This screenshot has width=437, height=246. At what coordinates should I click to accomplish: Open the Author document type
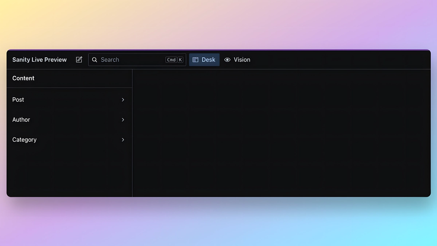point(69,120)
